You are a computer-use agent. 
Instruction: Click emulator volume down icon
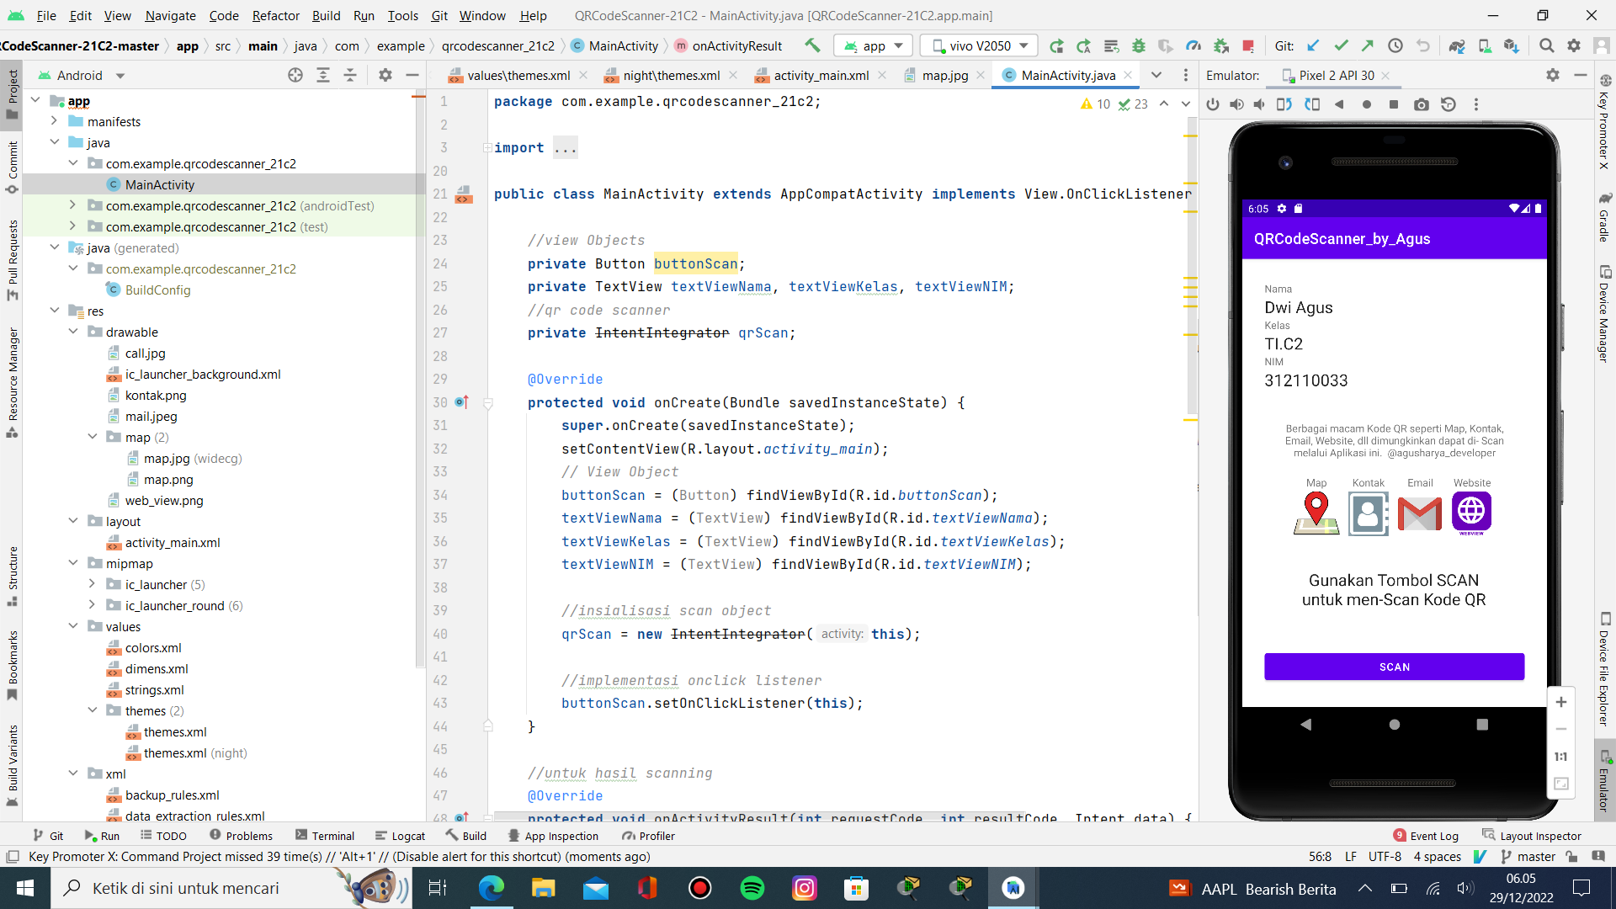coord(1259,104)
